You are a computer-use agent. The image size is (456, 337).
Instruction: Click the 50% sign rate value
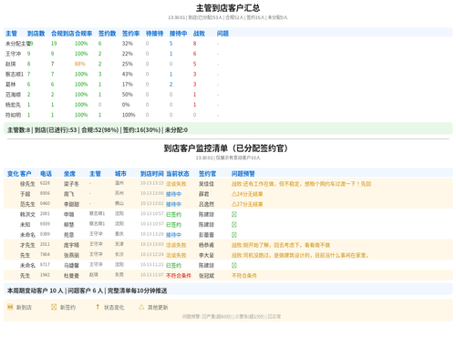pos(128,95)
